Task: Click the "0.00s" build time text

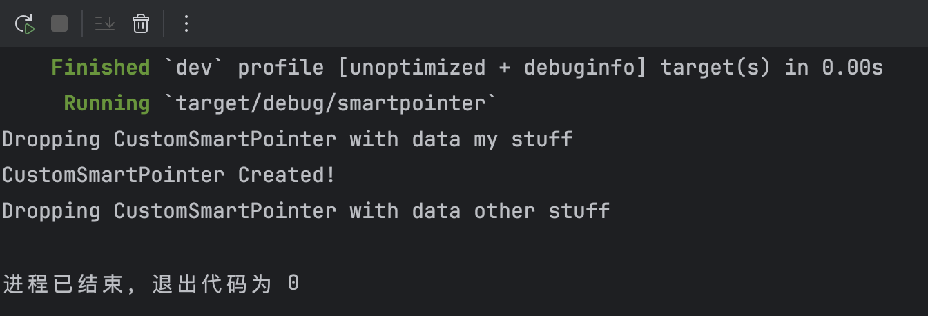Action: 852,68
